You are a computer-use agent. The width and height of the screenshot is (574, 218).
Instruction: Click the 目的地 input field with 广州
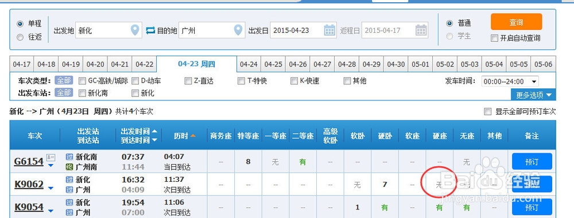tap(212, 30)
